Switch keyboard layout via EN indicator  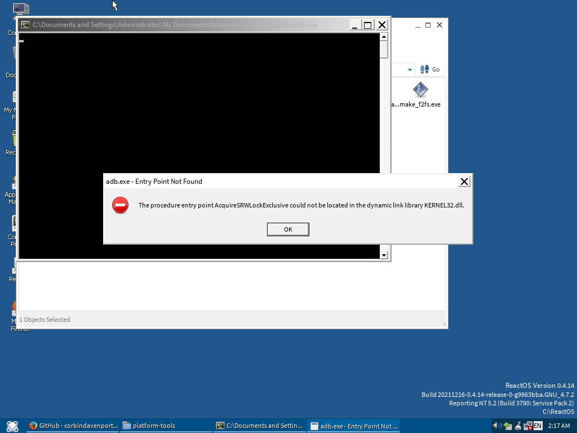tap(537, 425)
